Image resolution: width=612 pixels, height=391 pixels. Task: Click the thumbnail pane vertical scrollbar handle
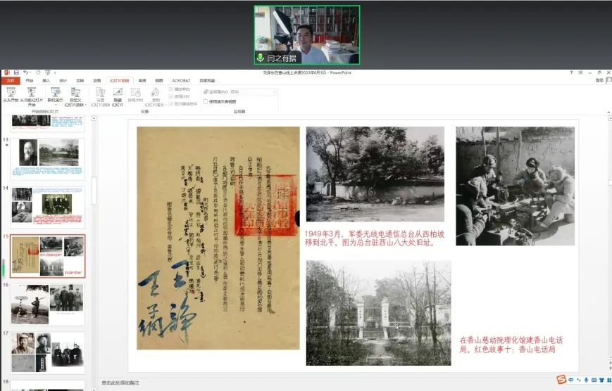pyautogui.click(x=94, y=191)
